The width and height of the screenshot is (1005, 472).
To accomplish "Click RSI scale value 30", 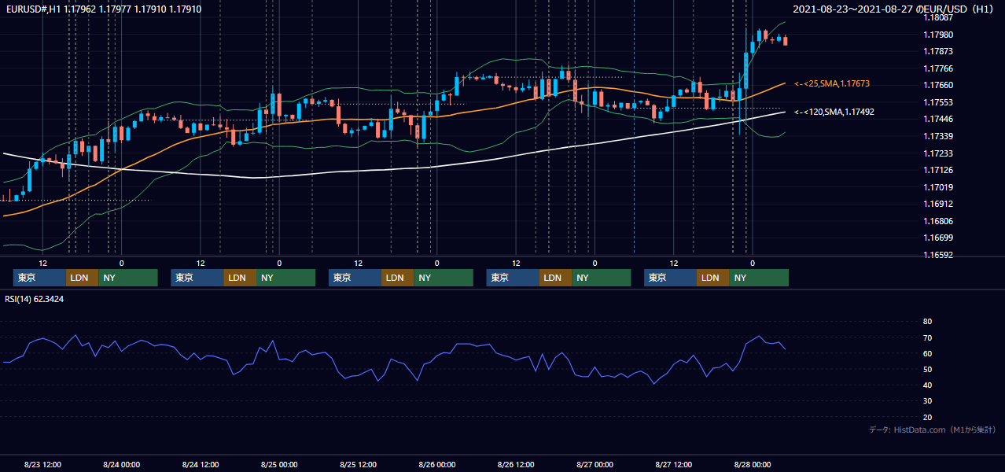I will 927,401.
